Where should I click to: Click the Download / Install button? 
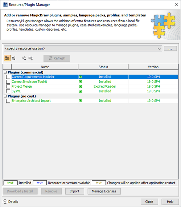pos(20,191)
